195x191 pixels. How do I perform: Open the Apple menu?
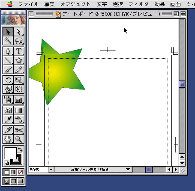10,4
